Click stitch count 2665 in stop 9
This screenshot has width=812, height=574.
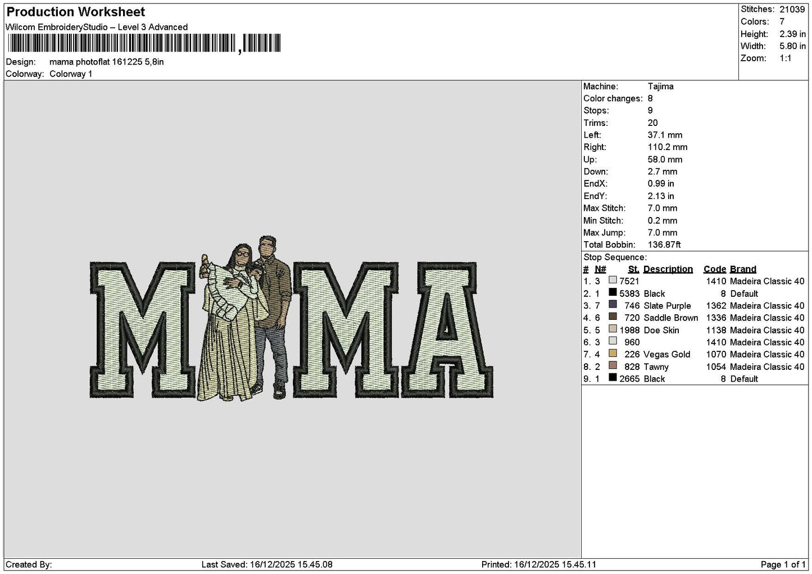coord(629,379)
